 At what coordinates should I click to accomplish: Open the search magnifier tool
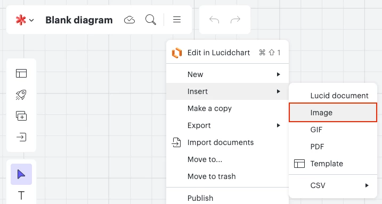tap(151, 20)
